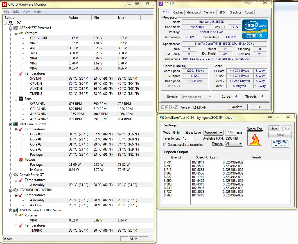Image resolution: width=298 pixels, height=244 pixels.
Task: Click the Corsair Force GT drive icon
Action: coord(16,175)
